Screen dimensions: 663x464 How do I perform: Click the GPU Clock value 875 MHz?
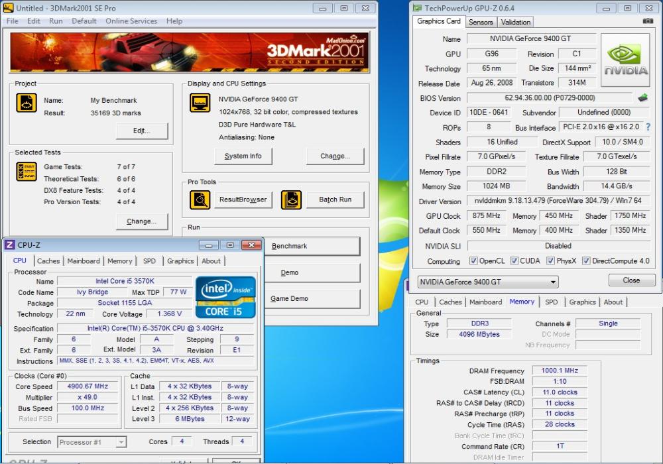(486, 216)
